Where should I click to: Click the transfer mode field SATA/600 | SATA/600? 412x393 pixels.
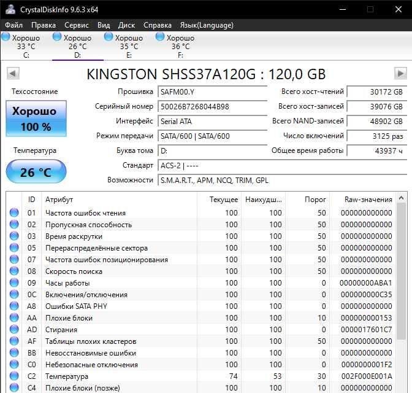coord(212,136)
